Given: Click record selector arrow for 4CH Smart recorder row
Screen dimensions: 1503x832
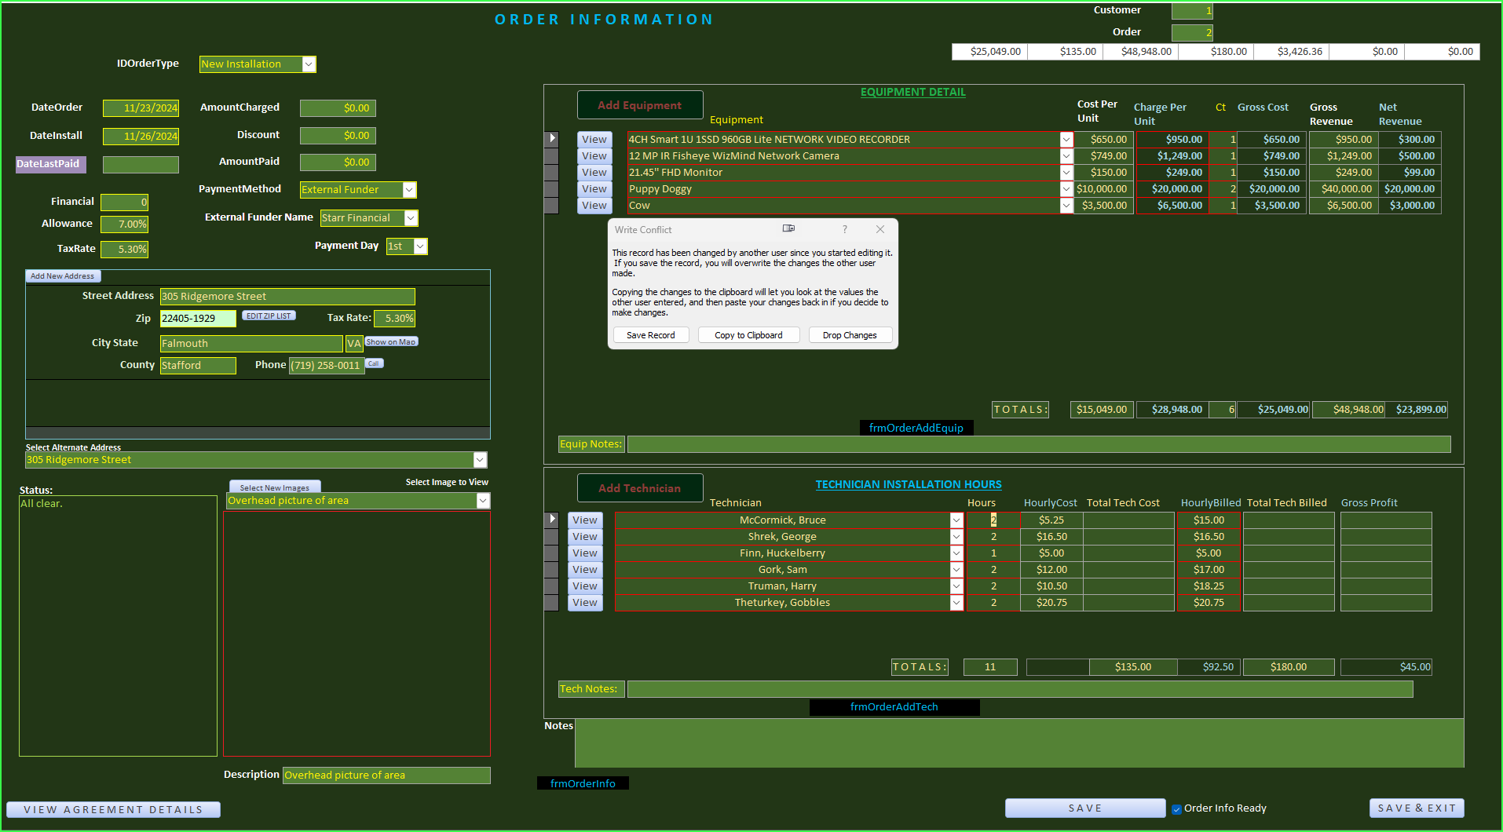Looking at the screenshot, I should pos(552,139).
